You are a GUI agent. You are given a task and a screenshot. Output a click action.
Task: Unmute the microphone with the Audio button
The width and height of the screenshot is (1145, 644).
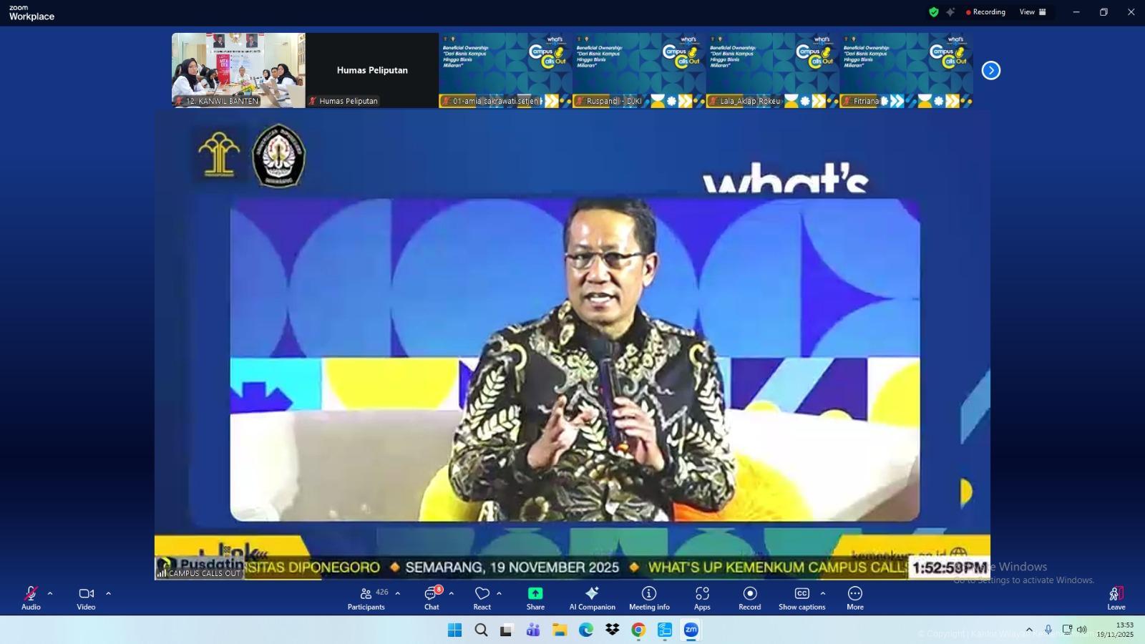tap(31, 598)
